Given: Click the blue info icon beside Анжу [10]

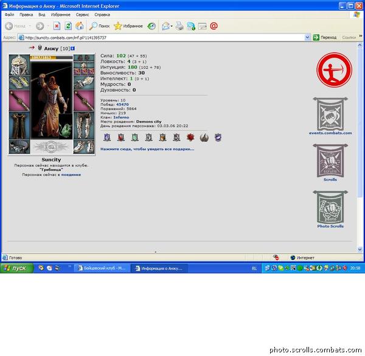Looking at the screenshot, I should 72,49.
